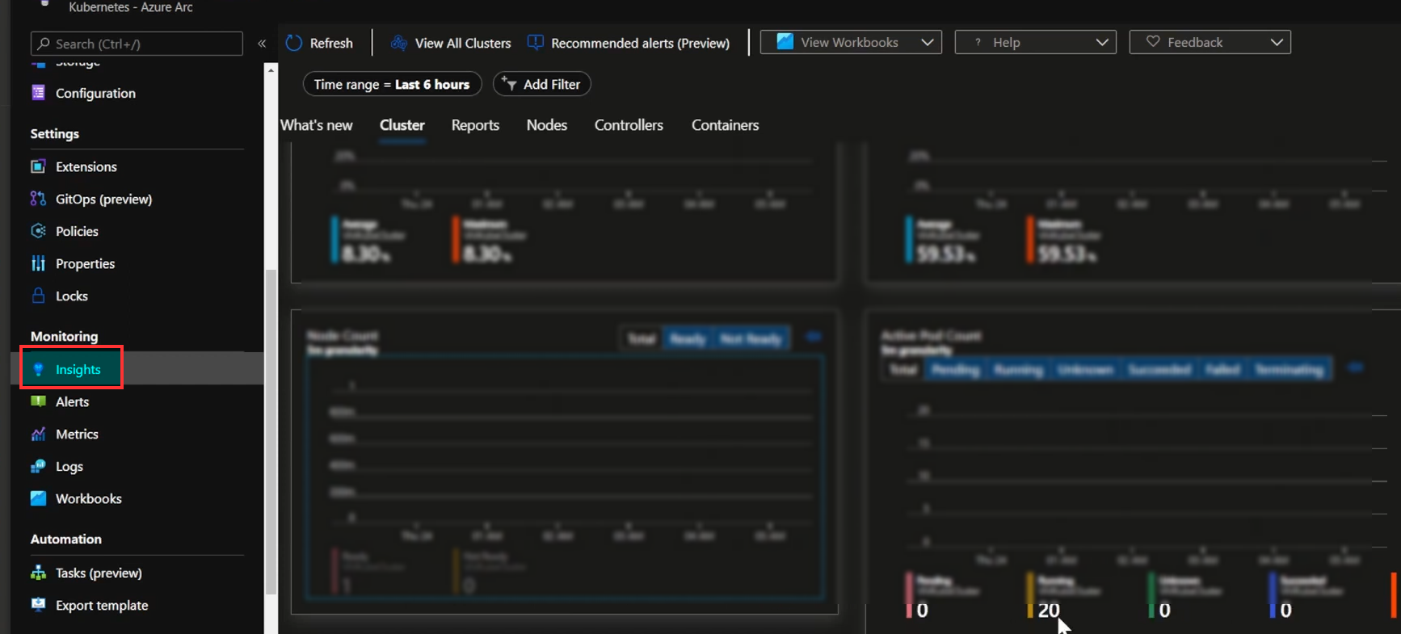Expand the Feedback dropdown arrow
This screenshot has width=1401, height=634.
1276,42
